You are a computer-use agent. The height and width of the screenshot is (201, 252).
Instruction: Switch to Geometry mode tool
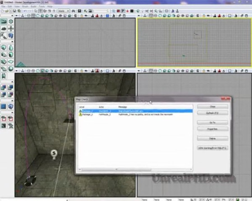[11, 21]
